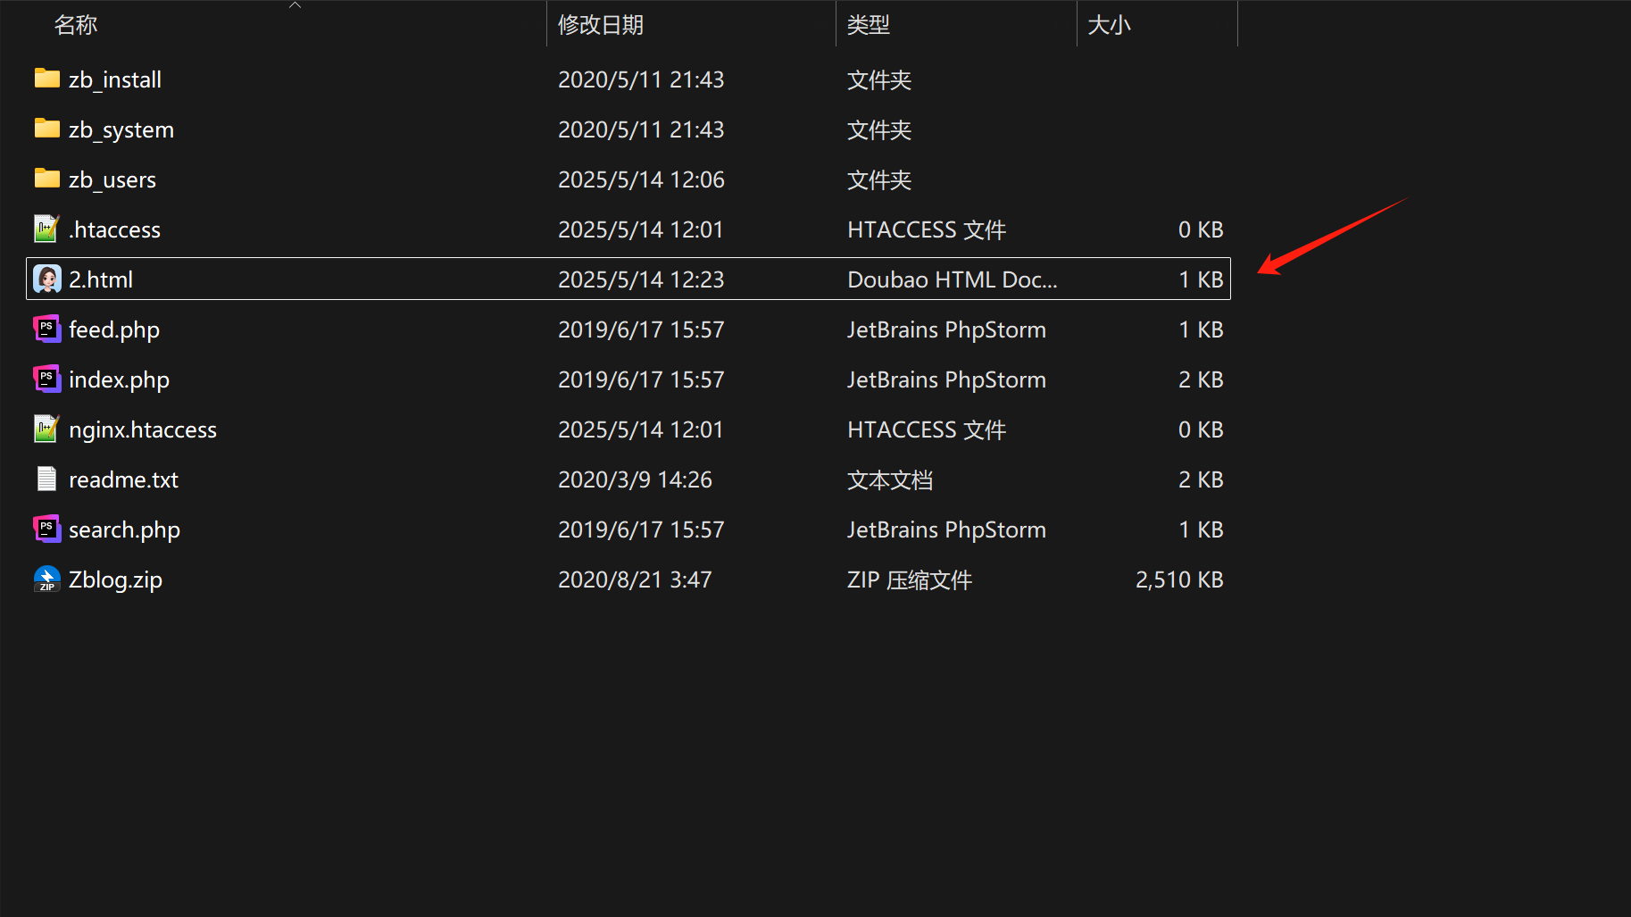Sort by the 修改日期 column header

click(x=601, y=25)
